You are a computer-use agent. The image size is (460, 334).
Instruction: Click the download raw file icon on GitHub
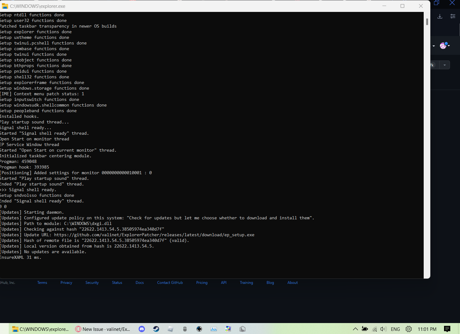point(440,16)
